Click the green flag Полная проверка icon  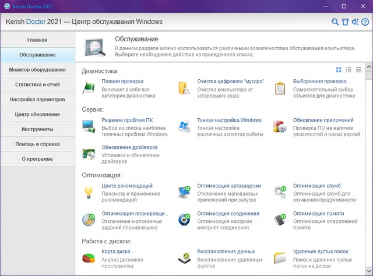(x=89, y=88)
